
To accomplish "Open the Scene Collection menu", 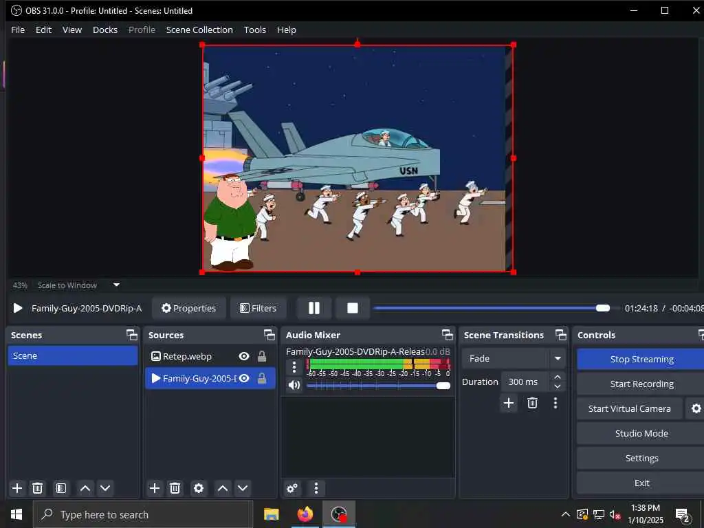I will coord(199,30).
